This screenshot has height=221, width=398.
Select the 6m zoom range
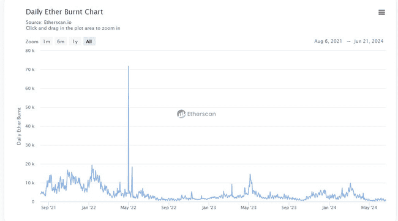(x=61, y=42)
